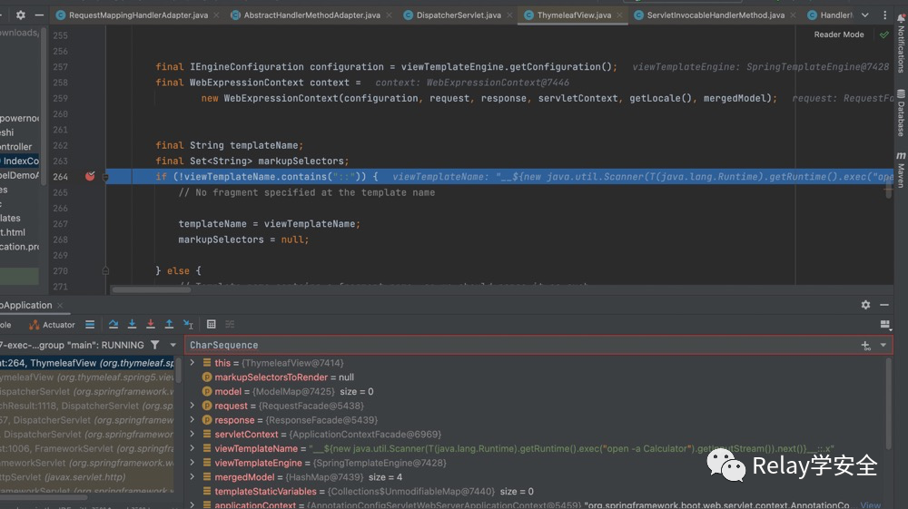Close the Application debug session tab
The height and width of the screenshot is (509, 908).
coord(60,305)
